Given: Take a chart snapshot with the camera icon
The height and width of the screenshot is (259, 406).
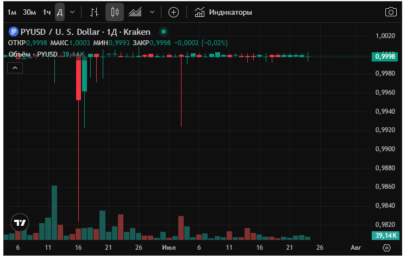Looking at the screenshot, I should click(x=391, y=12).
